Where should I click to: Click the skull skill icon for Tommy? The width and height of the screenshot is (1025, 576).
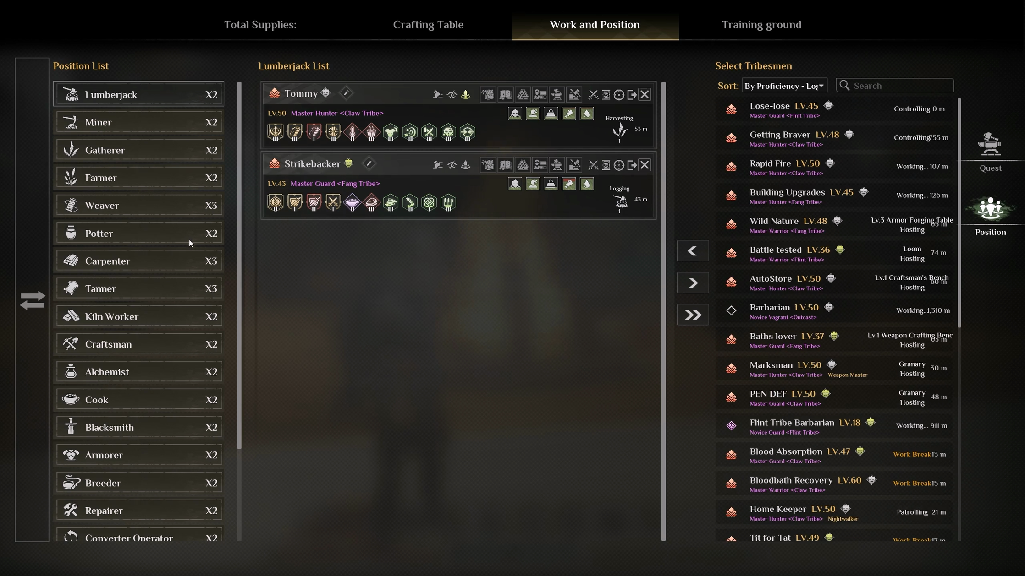click(x=448, y=132)
